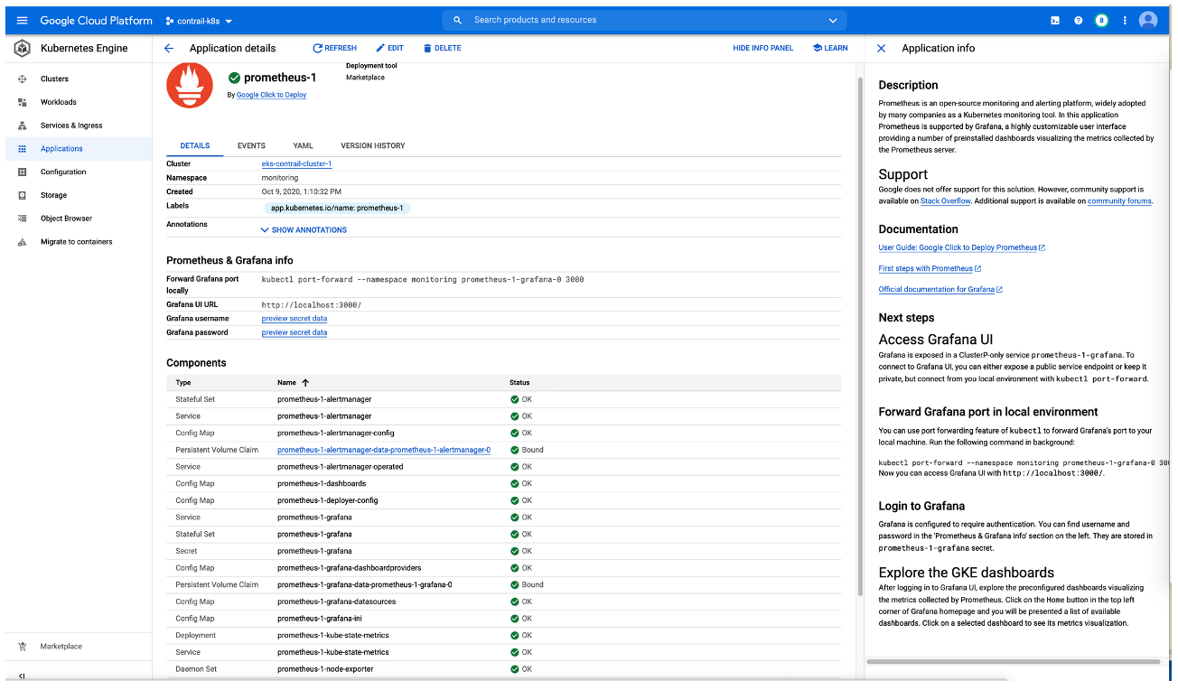
Task: Click the Cloud Shell terminal icon
Action: point(1054,20)
